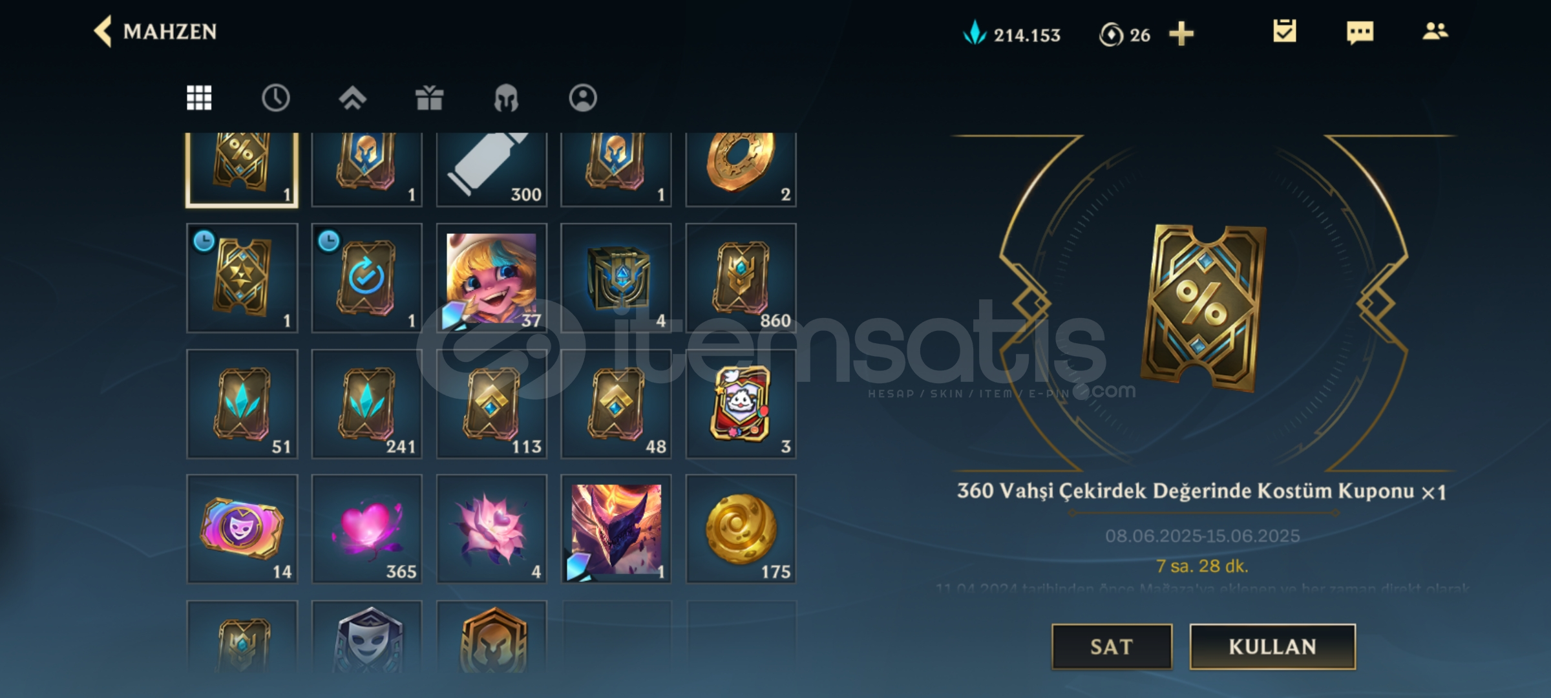Tap the KULLAN use button
The image size is (1551, 698).
coord(1272,646)
